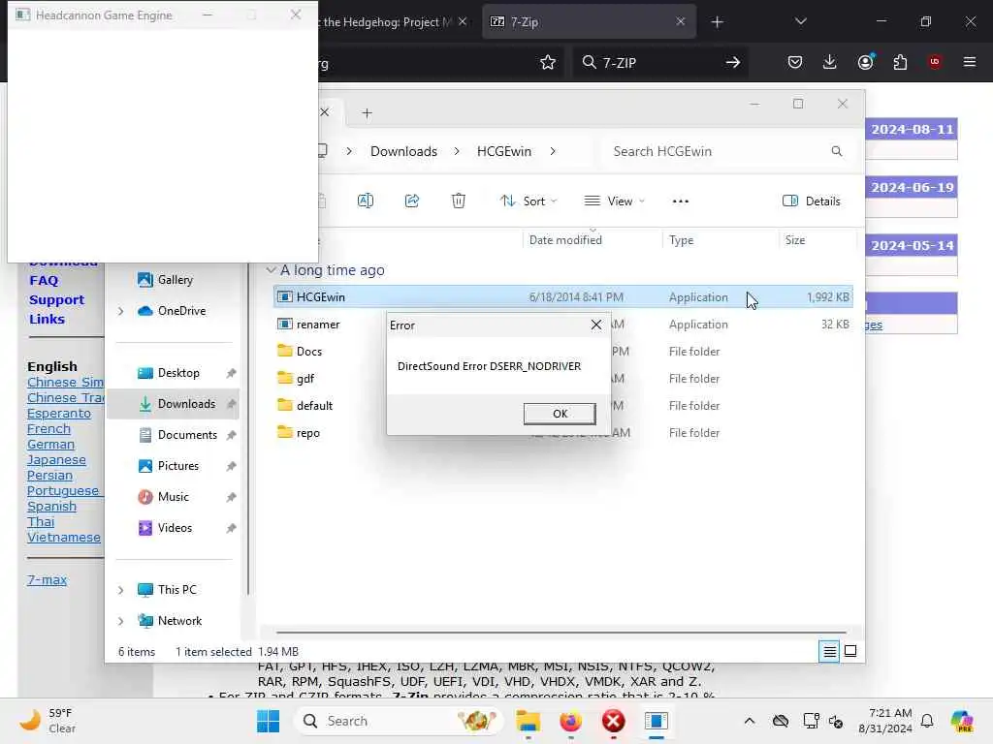Open the See more ellipsis menu

tap(680, 201)
